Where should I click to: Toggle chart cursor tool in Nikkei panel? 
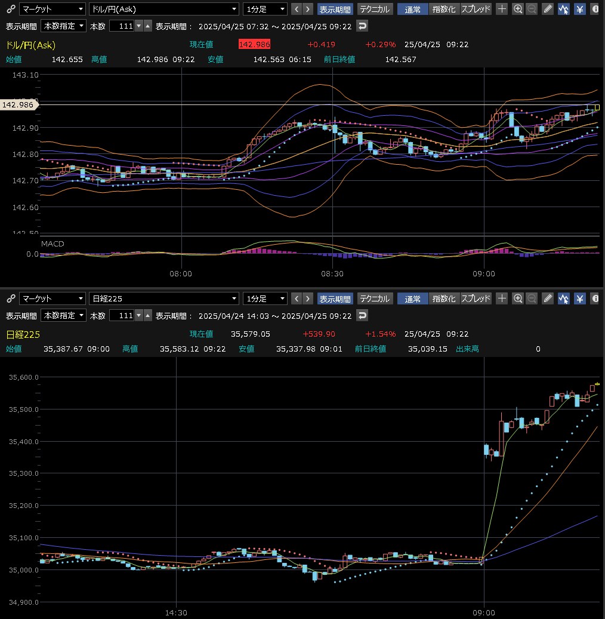point(564,298)
